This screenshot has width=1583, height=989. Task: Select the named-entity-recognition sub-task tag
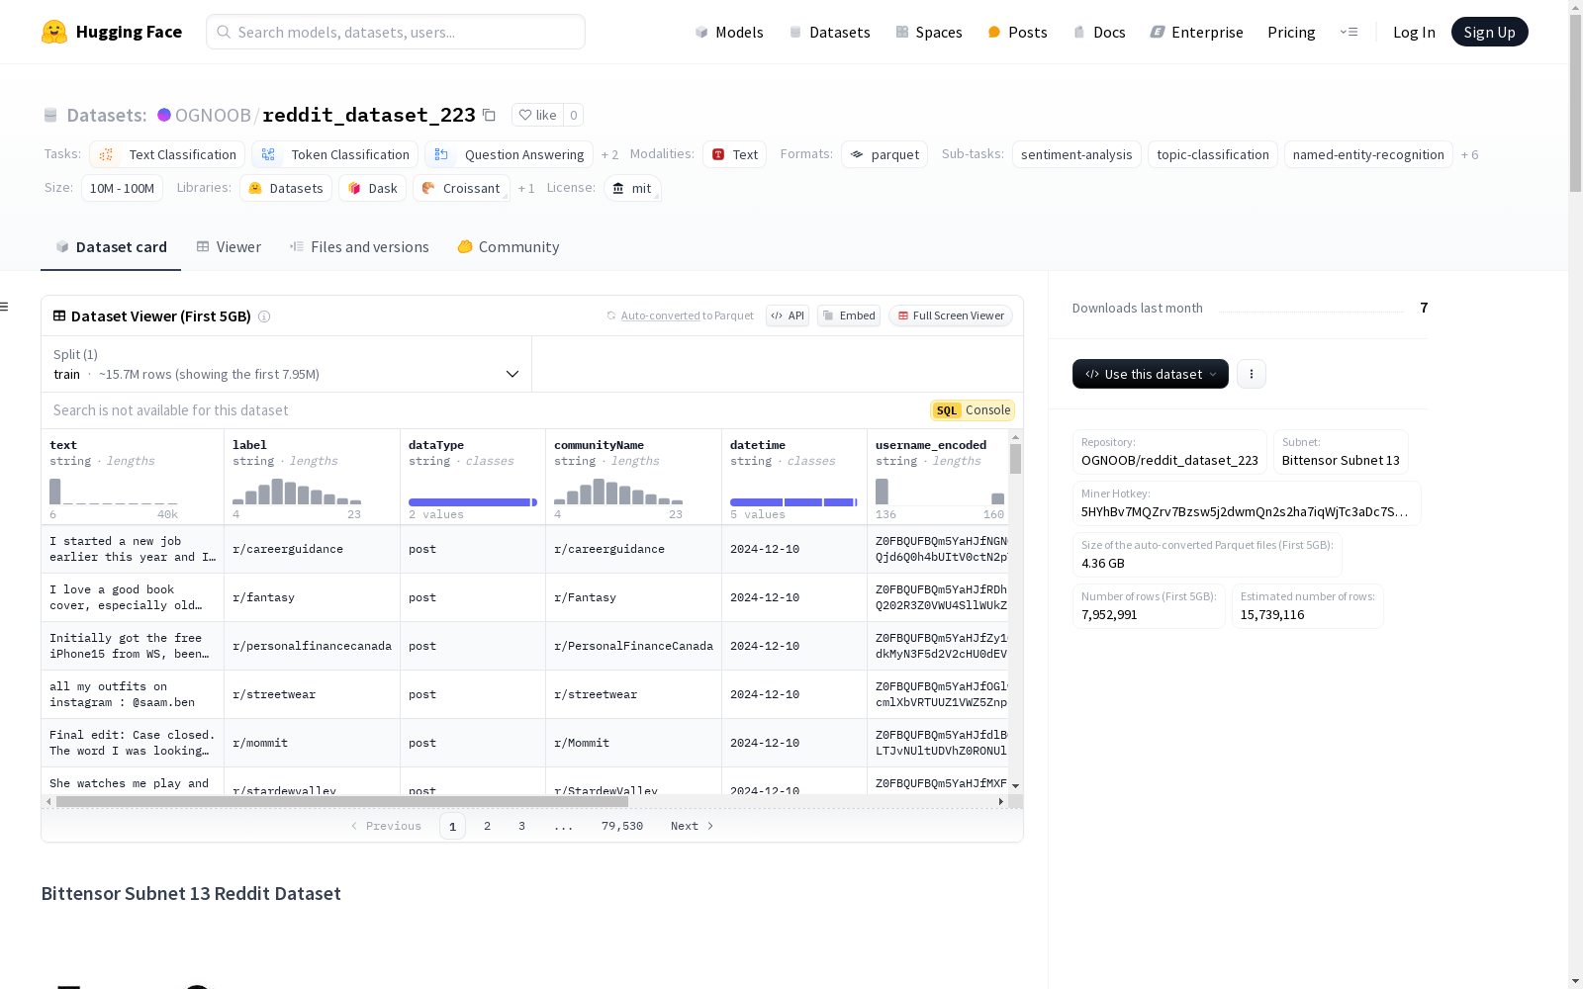pyautogui.click(x=1368, y=154)
